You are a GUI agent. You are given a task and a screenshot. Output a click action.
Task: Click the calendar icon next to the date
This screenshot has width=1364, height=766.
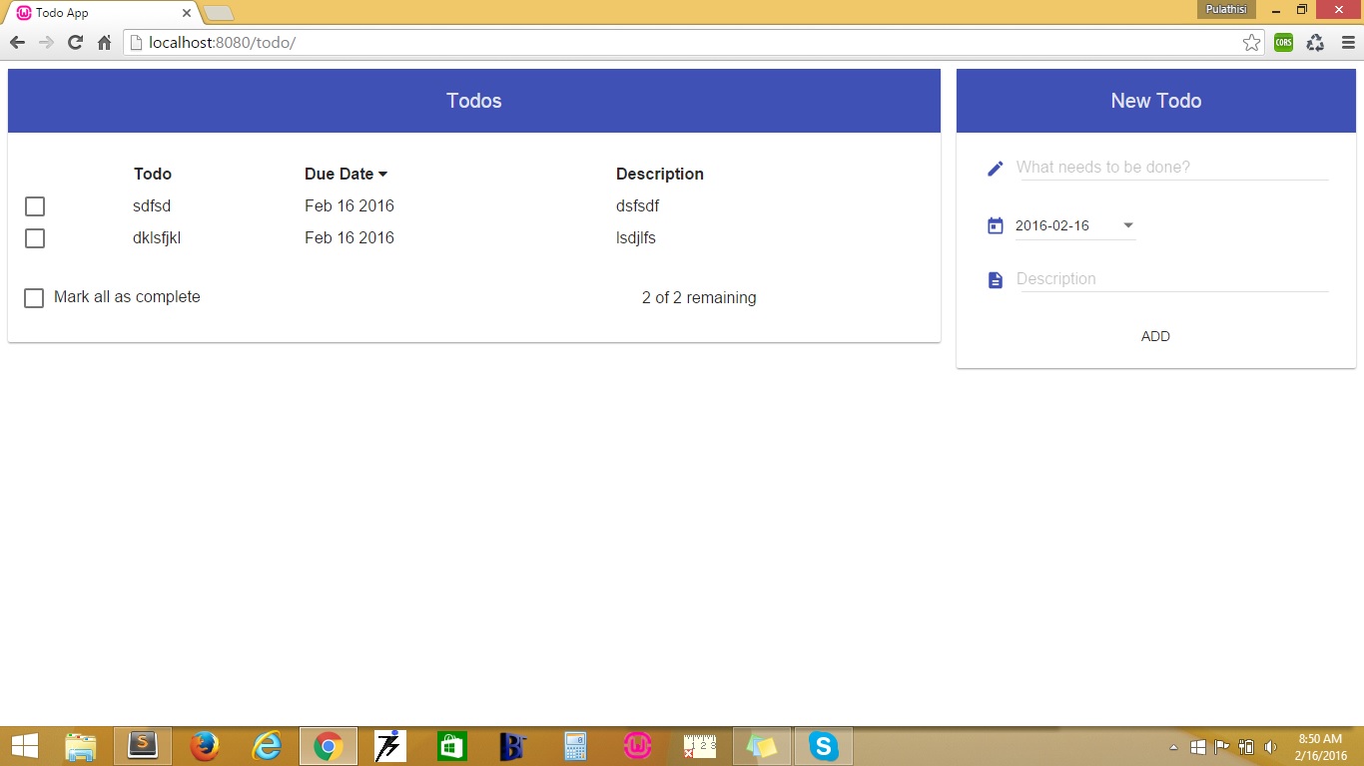(995, 225)
